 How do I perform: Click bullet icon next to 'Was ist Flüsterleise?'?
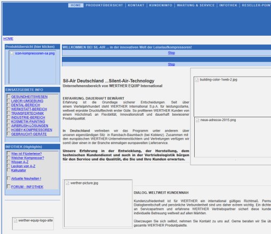point(9,154)
